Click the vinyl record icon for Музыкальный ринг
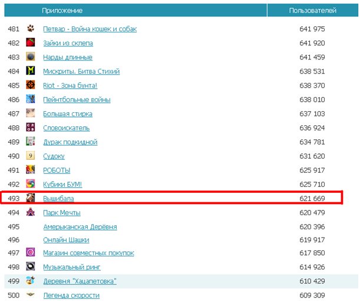The height and width of the screenshot is (301, 360). [31, 266]
